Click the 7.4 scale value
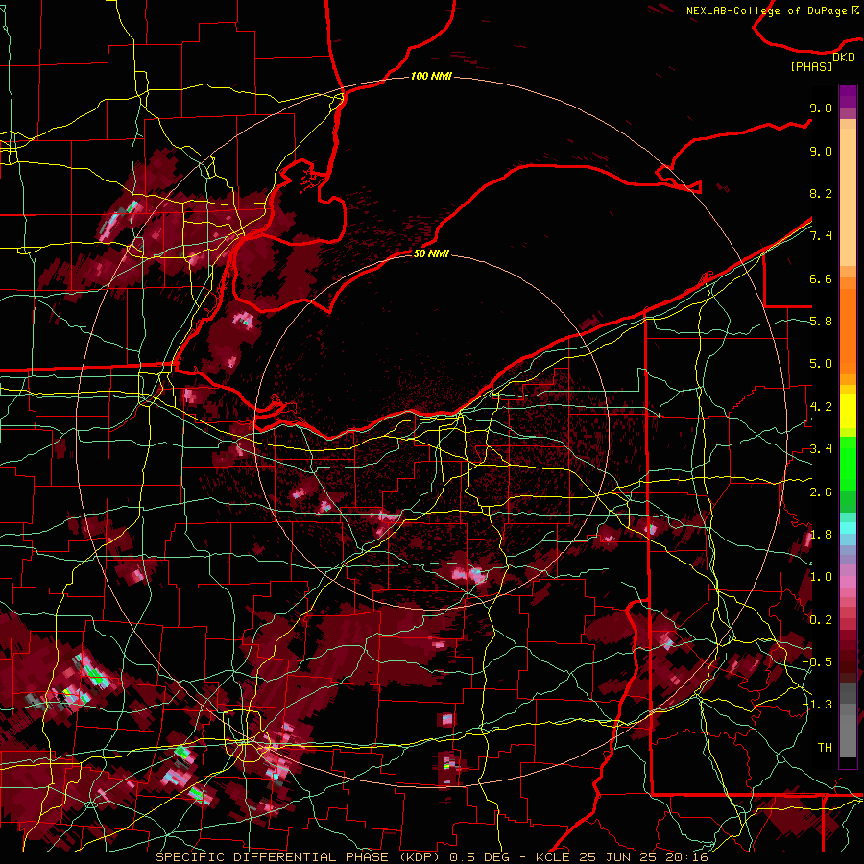 (821, 236)
